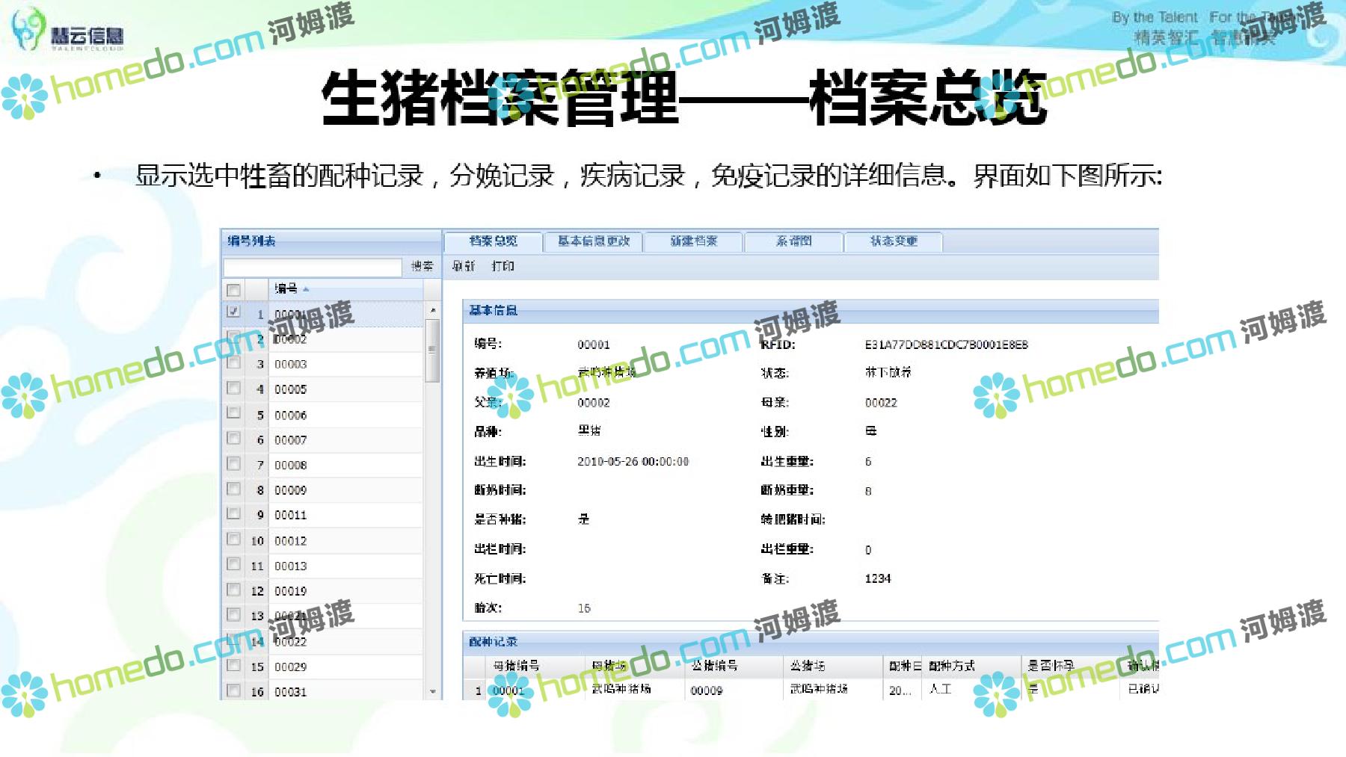1346x757 pixels.
Task: Check the checkbox for 00011
Action: pos(233,513)
